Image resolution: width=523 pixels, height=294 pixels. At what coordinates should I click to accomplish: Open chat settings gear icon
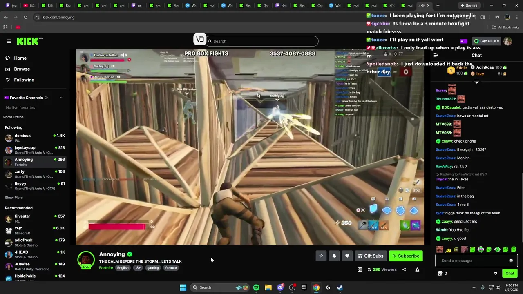click(x=496, y=274)
